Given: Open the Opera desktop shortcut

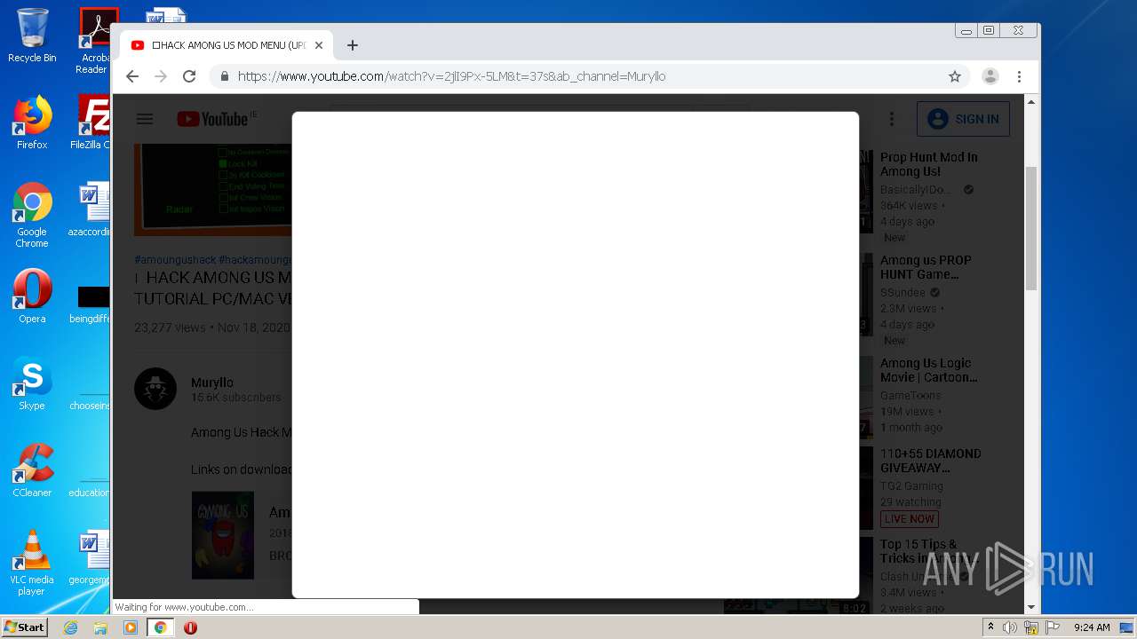Looking at the screenshot, I should click(32, 296).
